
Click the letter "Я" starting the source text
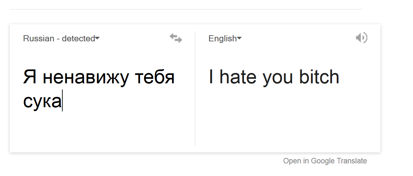pos(30,78)
